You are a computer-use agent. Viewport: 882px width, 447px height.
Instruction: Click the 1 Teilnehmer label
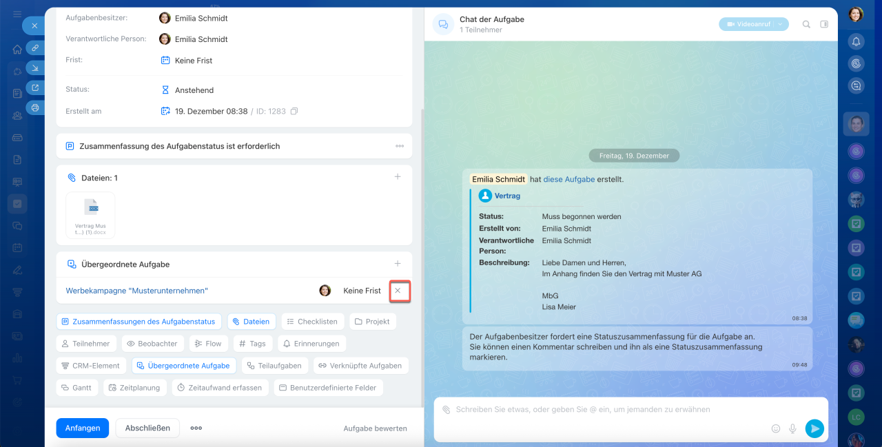(x=481, y=30)
